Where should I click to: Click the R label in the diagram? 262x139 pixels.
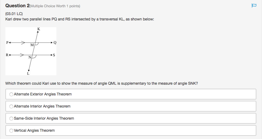point(7,55)
